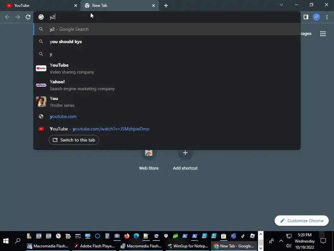Open Chrome's three-dot menu
Viewport: 334px width, 251px height.
327,17
